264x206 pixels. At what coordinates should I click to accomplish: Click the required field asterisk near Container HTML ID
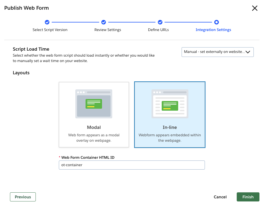(59, 157)
